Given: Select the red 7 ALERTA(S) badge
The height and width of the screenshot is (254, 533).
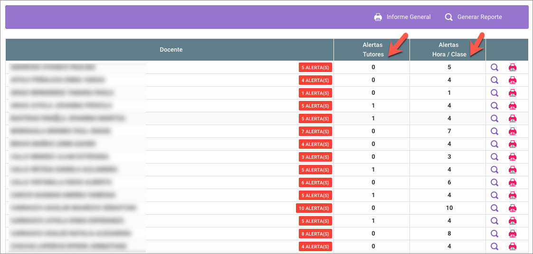Looking at the screenshot, I should pos(315,131).
